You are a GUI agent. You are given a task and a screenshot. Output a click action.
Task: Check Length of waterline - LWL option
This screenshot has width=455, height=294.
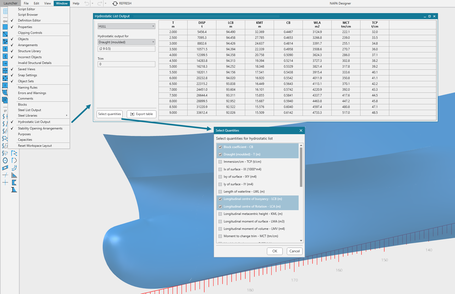point(220,192)
